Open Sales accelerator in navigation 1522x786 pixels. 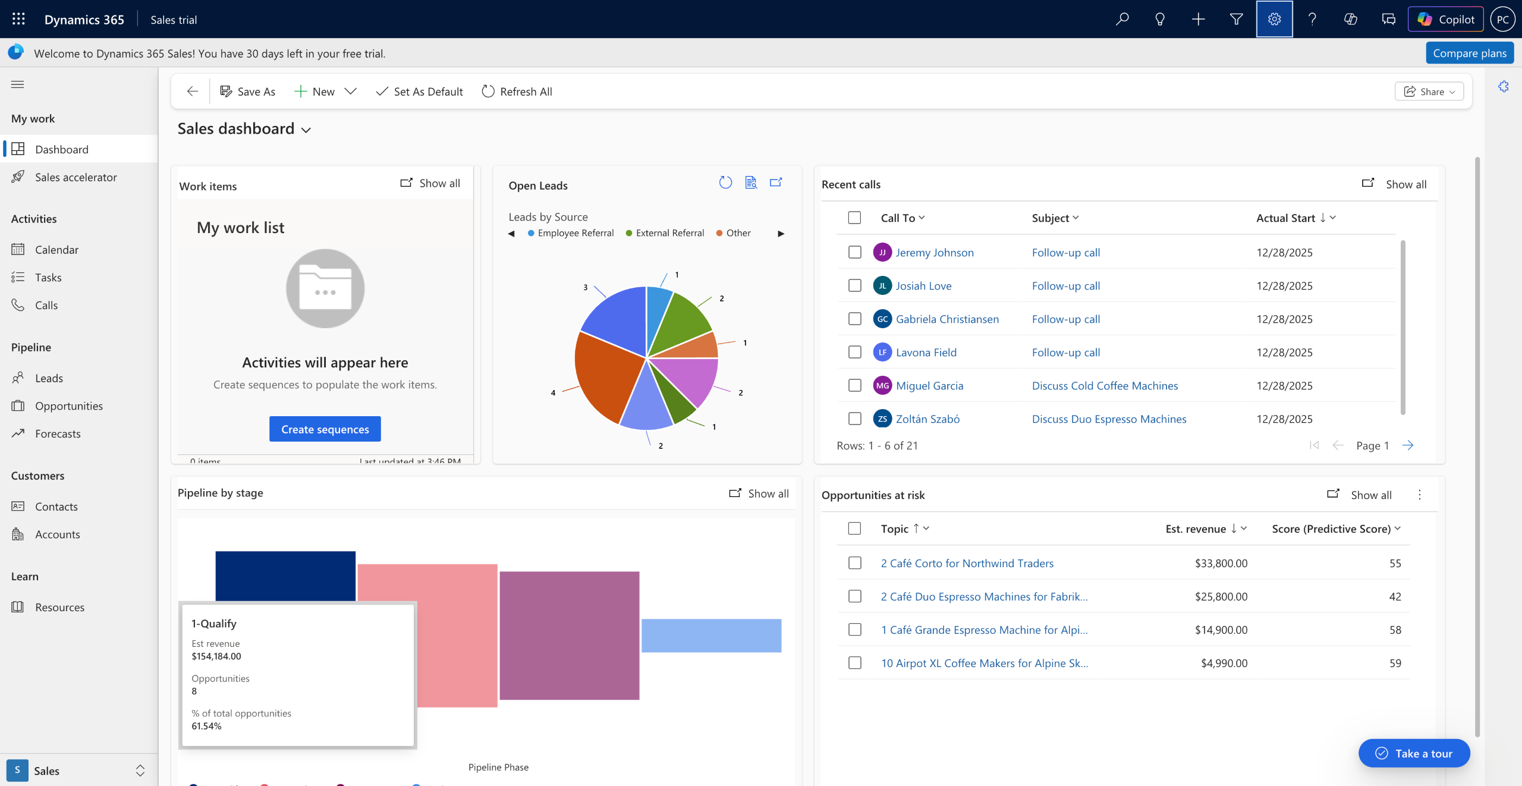76,177
